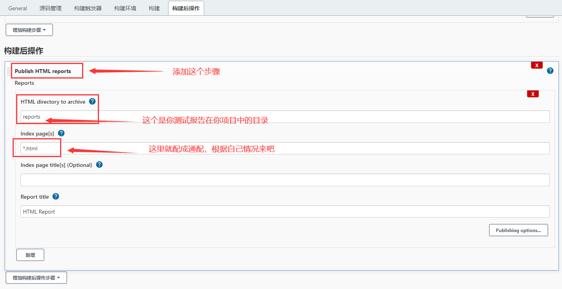The height and width of the screenshot is (289, 562).
Task: Click help icon for Publish HTML reports
Action: point(550,71)
